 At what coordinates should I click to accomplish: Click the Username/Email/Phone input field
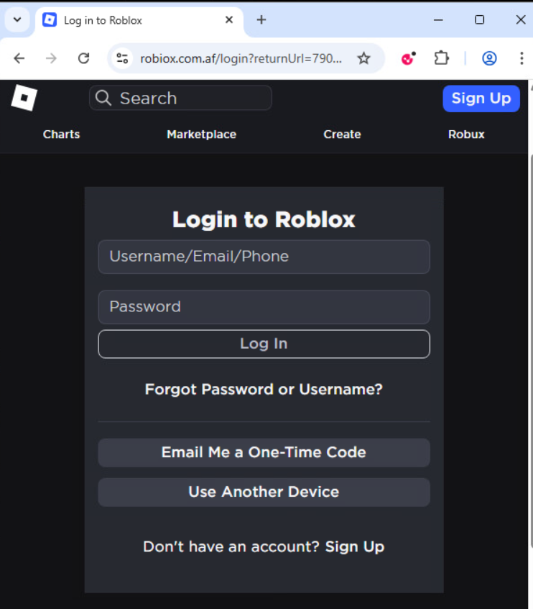coord(264,257)
